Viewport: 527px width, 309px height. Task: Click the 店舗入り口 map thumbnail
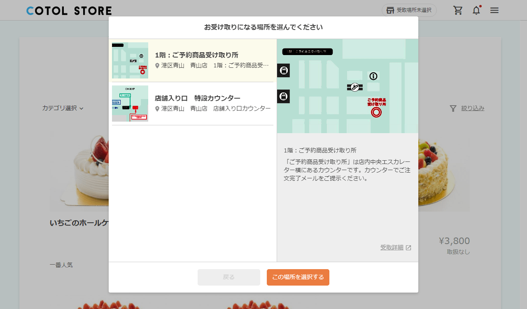(x=130, y=104)
